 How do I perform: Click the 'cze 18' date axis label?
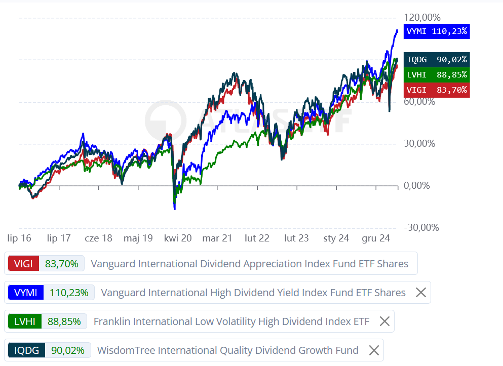98,238
